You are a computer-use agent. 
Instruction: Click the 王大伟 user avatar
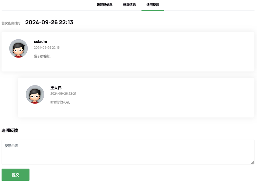35,94
